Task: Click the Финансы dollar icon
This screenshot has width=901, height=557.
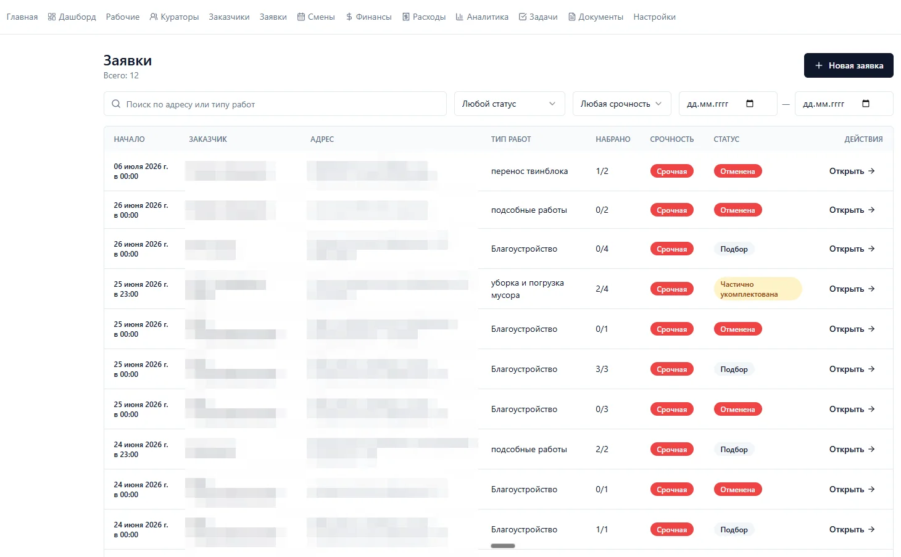Action: (349, 17)
